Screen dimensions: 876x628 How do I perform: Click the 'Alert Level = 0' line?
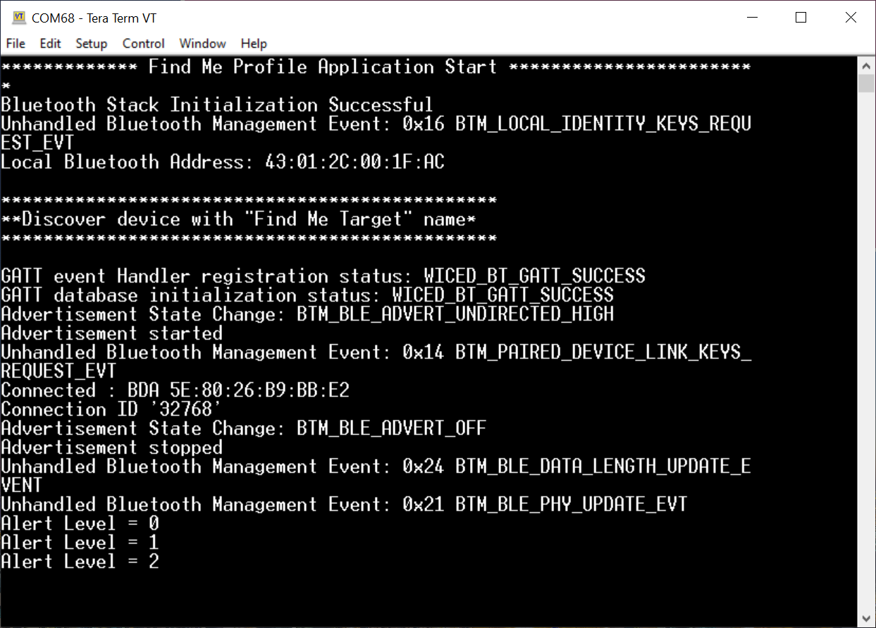pyautogui.click(x=80, y=524)
